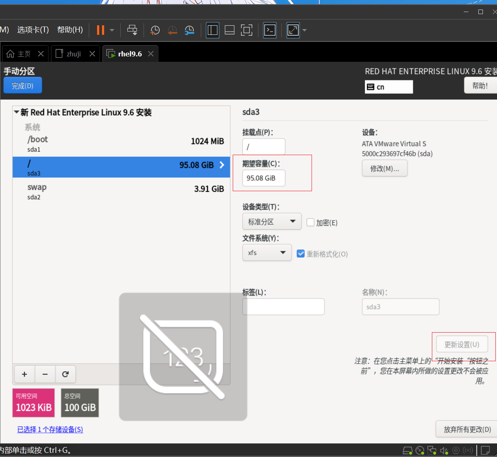Click the sda3 heading in the details pane
The width and height of the screenshot is (497, 457).
[x=251, y=112]
